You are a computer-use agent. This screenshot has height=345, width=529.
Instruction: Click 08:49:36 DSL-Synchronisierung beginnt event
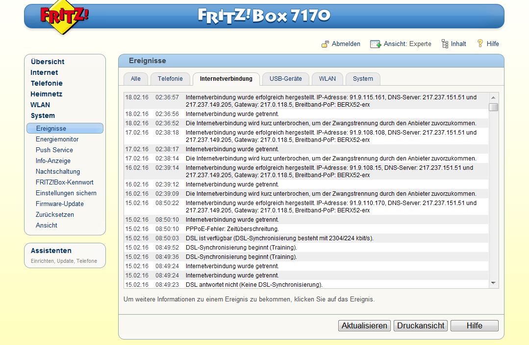click(x=306, y=257)
